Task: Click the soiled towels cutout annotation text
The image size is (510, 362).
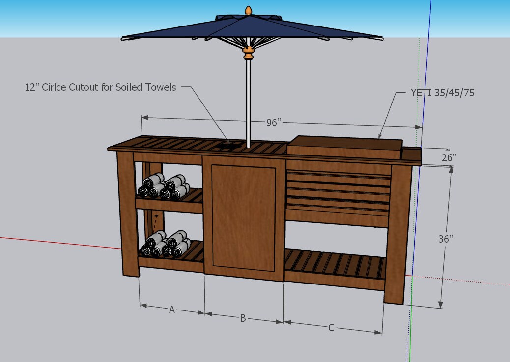Action: tap(100, 87)
